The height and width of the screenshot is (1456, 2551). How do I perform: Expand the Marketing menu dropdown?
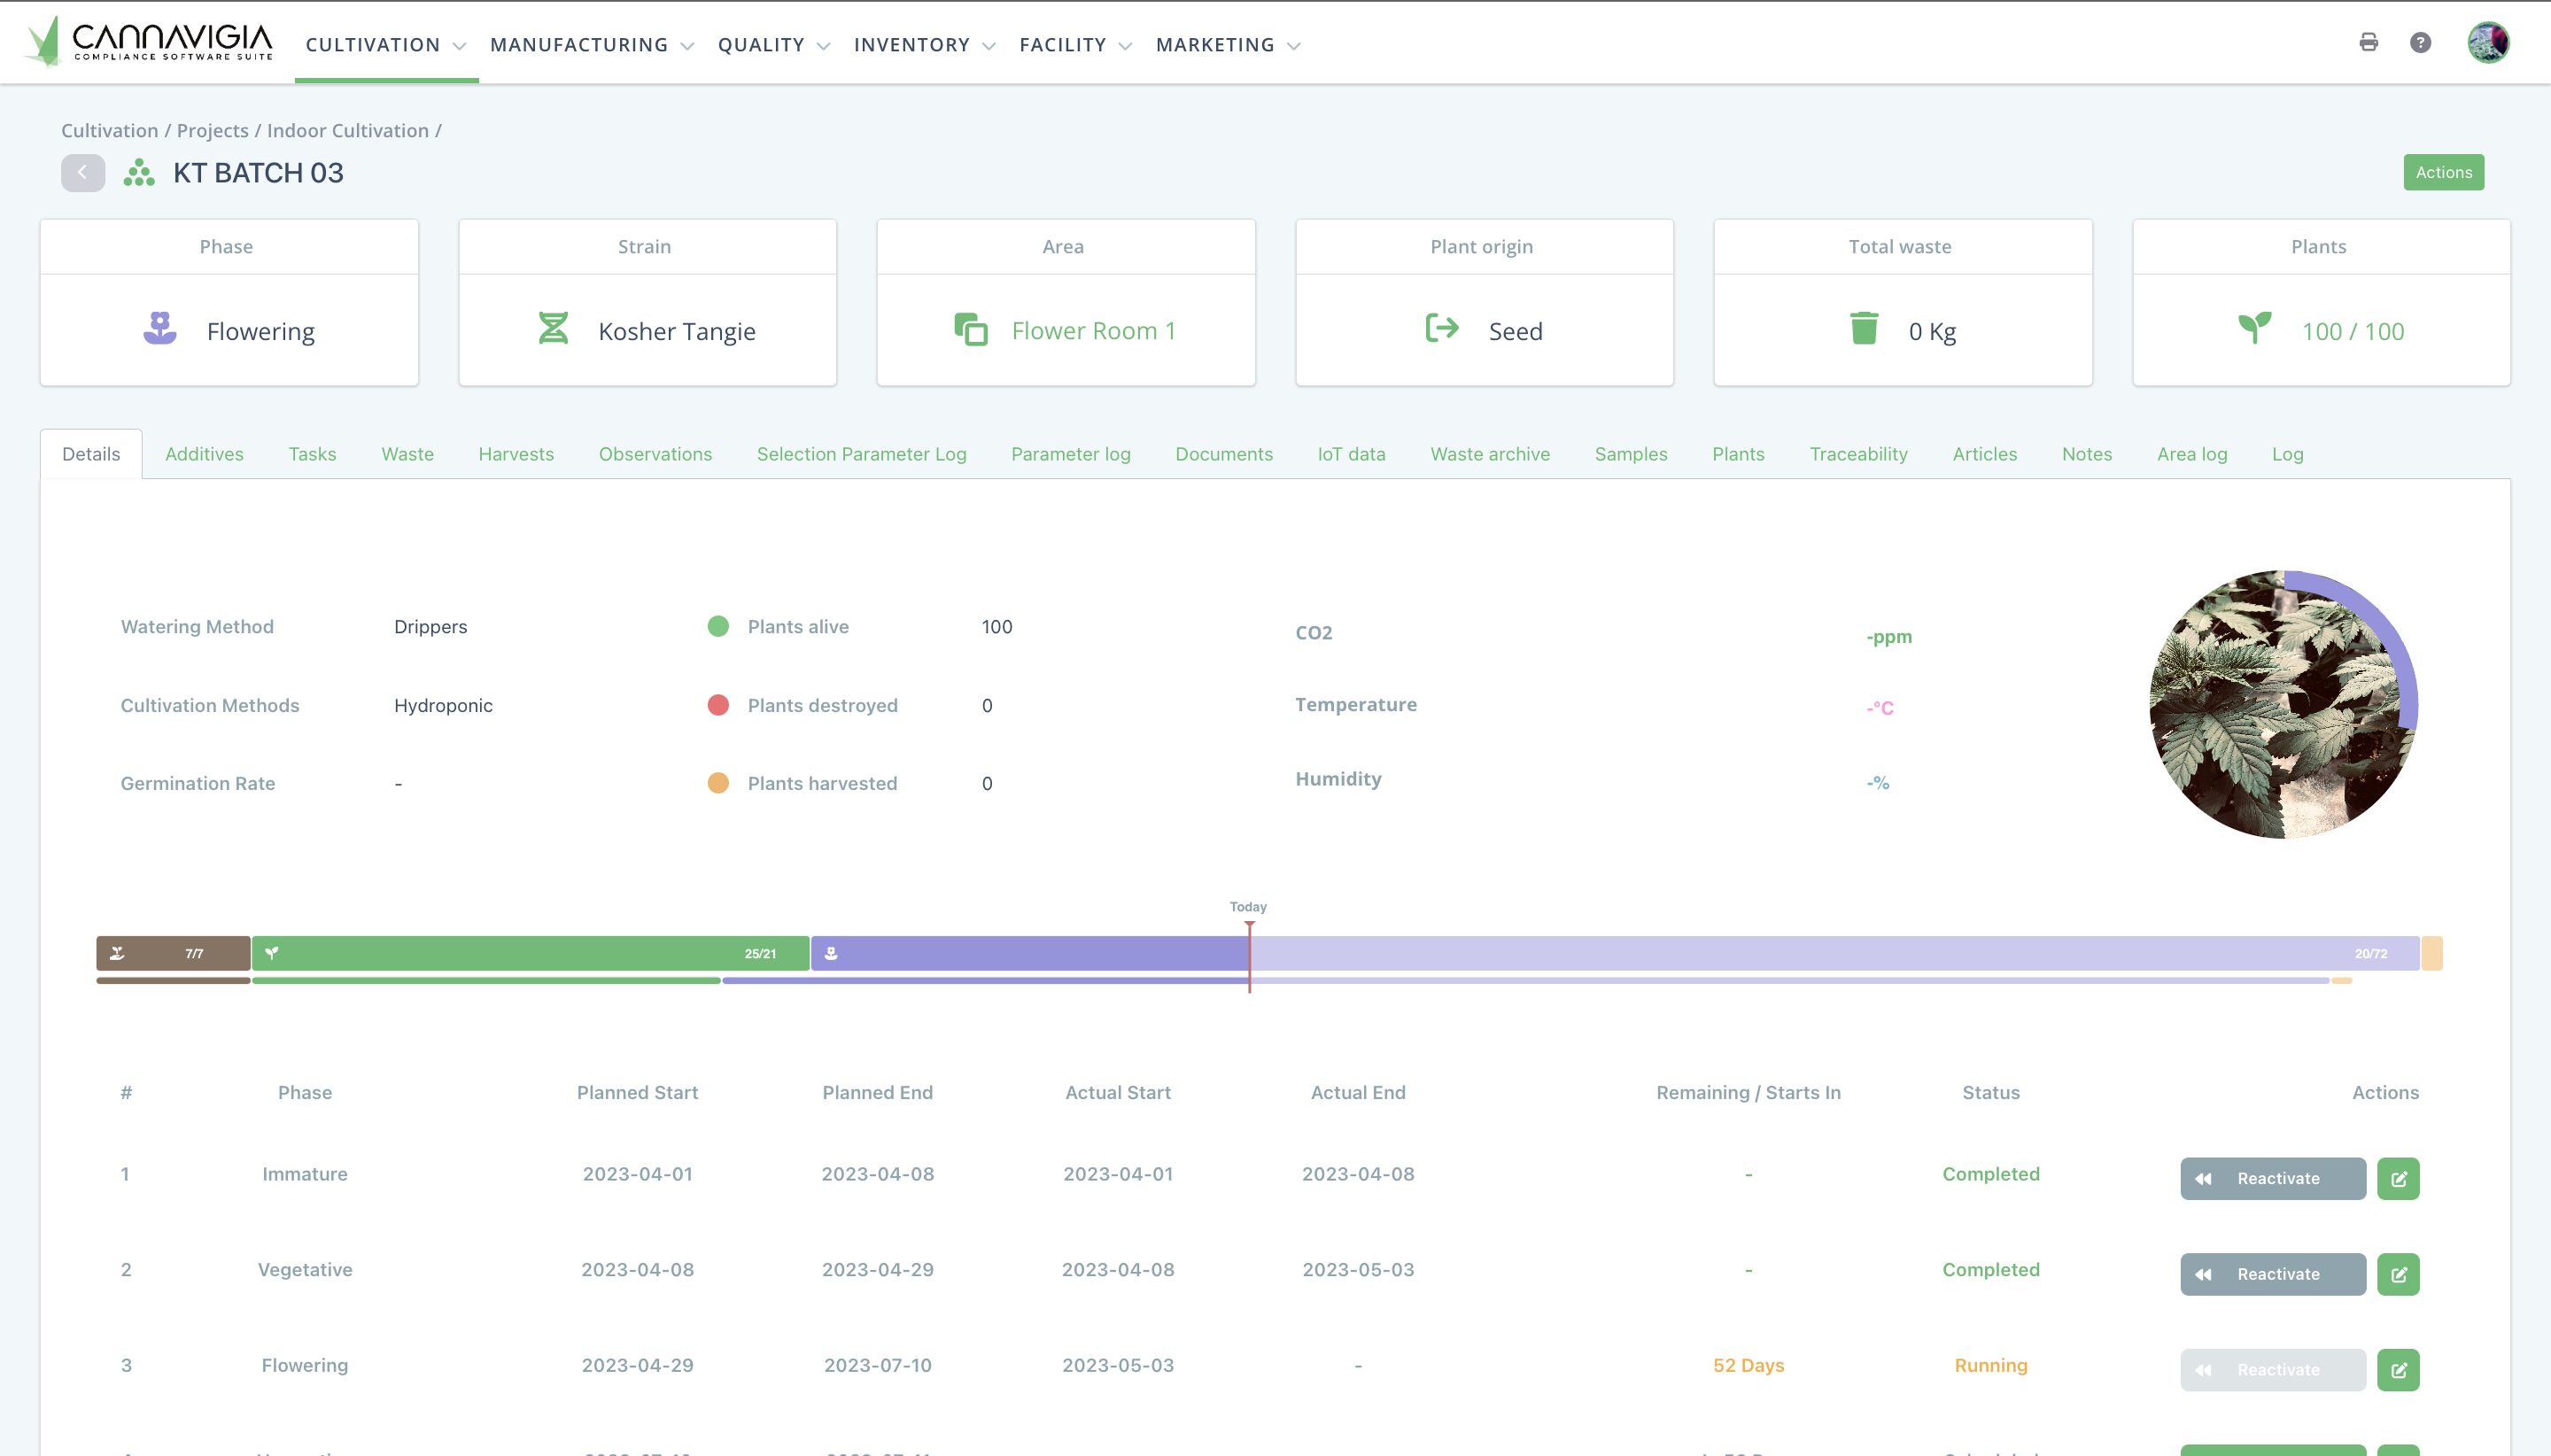point(1227,45)
